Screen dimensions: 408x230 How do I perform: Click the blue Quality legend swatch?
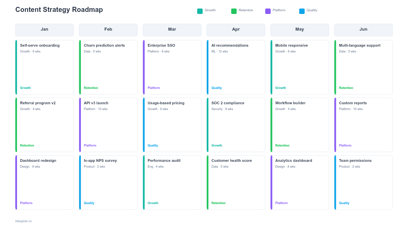tap(302, 11)
